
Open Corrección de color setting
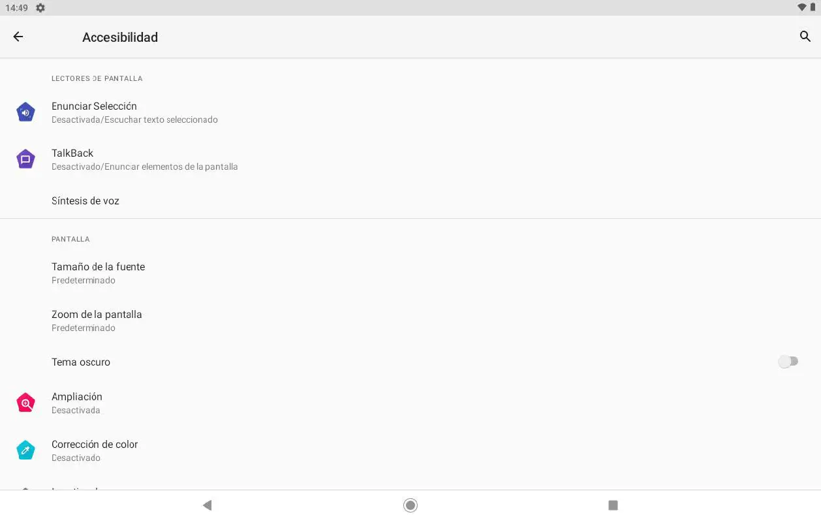click(410, 450)
